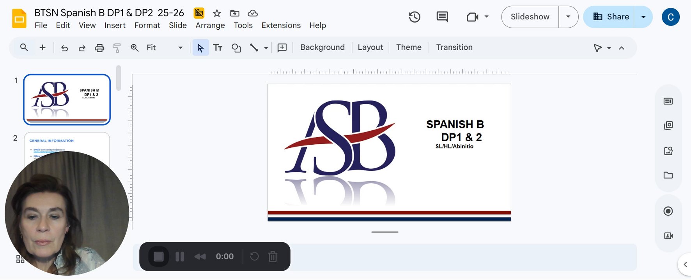
Task: Open the grid view icon
Action: [x=20, y=259]
